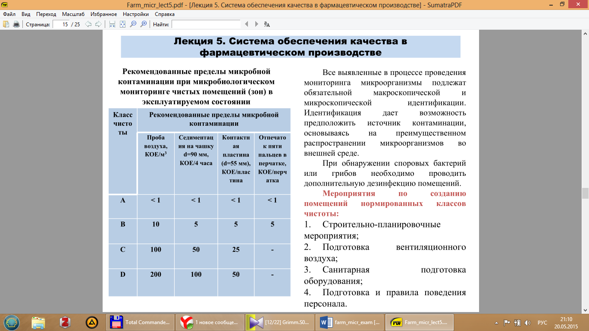589x331 pixels.
Task: Click the scrollbar up arrow
Action: tap(585, 34)
